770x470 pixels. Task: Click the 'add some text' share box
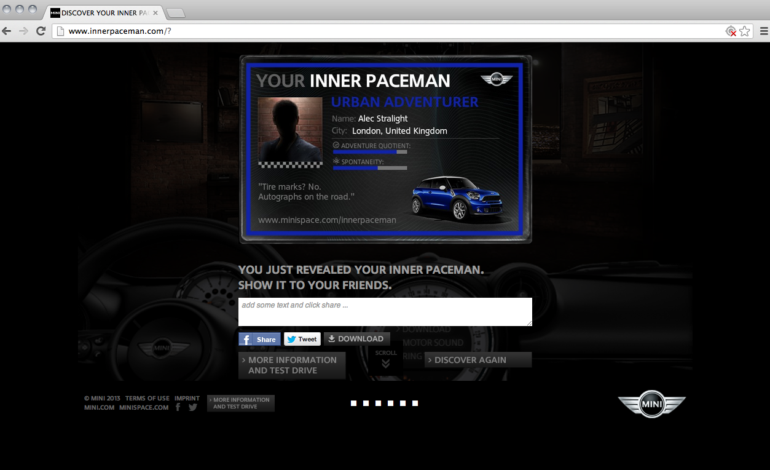pyautogui.click(x=385, y=312)
